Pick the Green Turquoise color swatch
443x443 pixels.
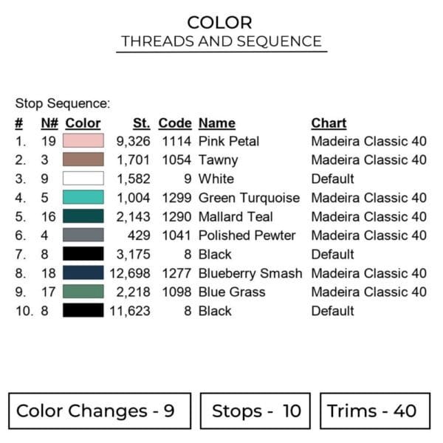[83, 198]
